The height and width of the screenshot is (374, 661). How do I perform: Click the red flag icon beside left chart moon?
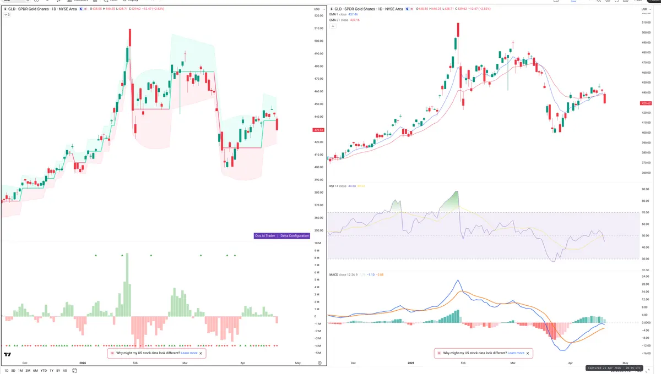(x=86, y=9)
